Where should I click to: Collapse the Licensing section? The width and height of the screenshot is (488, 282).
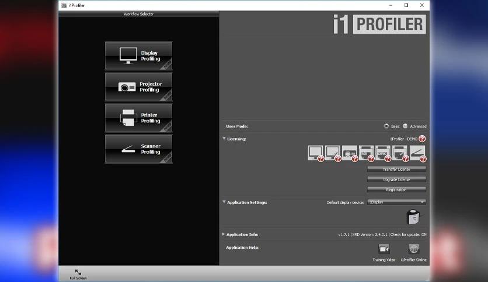click(x=224, y=139)
